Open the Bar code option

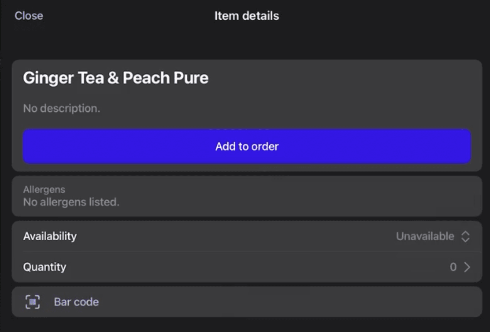76,302
